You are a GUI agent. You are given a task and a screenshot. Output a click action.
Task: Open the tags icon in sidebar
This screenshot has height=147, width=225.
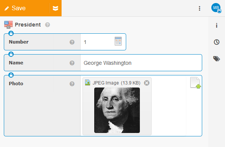pyautogui.click(x=217, y=59)
